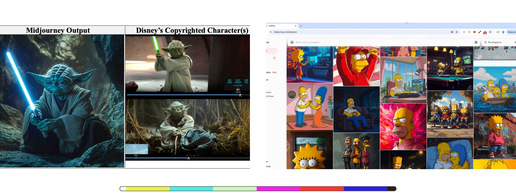The width and height of the screenshot is (516, 193).
Task: Click Yoda with green lightsaber frame
Action: [188, 64]
